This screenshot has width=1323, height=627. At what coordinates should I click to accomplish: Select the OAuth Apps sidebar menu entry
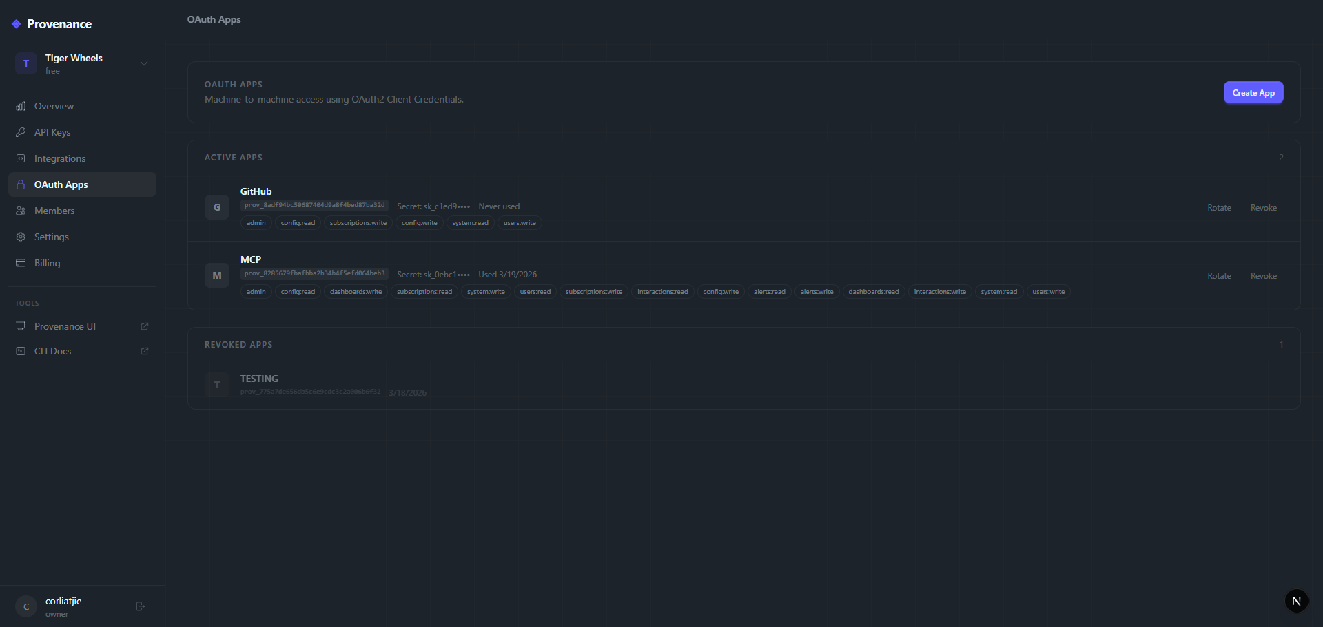(61, 184)
